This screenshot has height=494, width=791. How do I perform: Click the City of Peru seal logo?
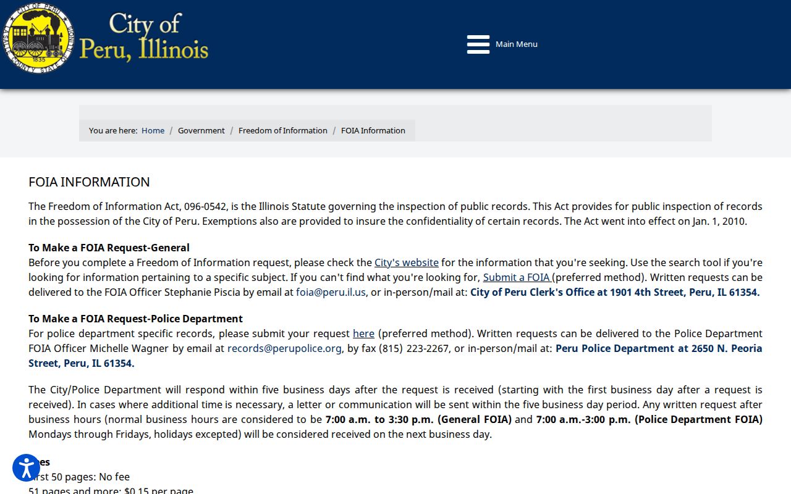click(x=38, y=38)
